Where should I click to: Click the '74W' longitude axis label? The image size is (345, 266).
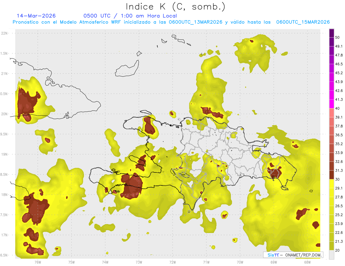pos(105,262)
